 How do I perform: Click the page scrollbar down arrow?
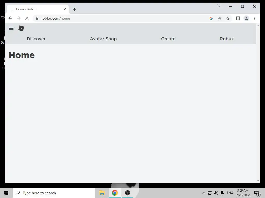(x=258, y=181)
